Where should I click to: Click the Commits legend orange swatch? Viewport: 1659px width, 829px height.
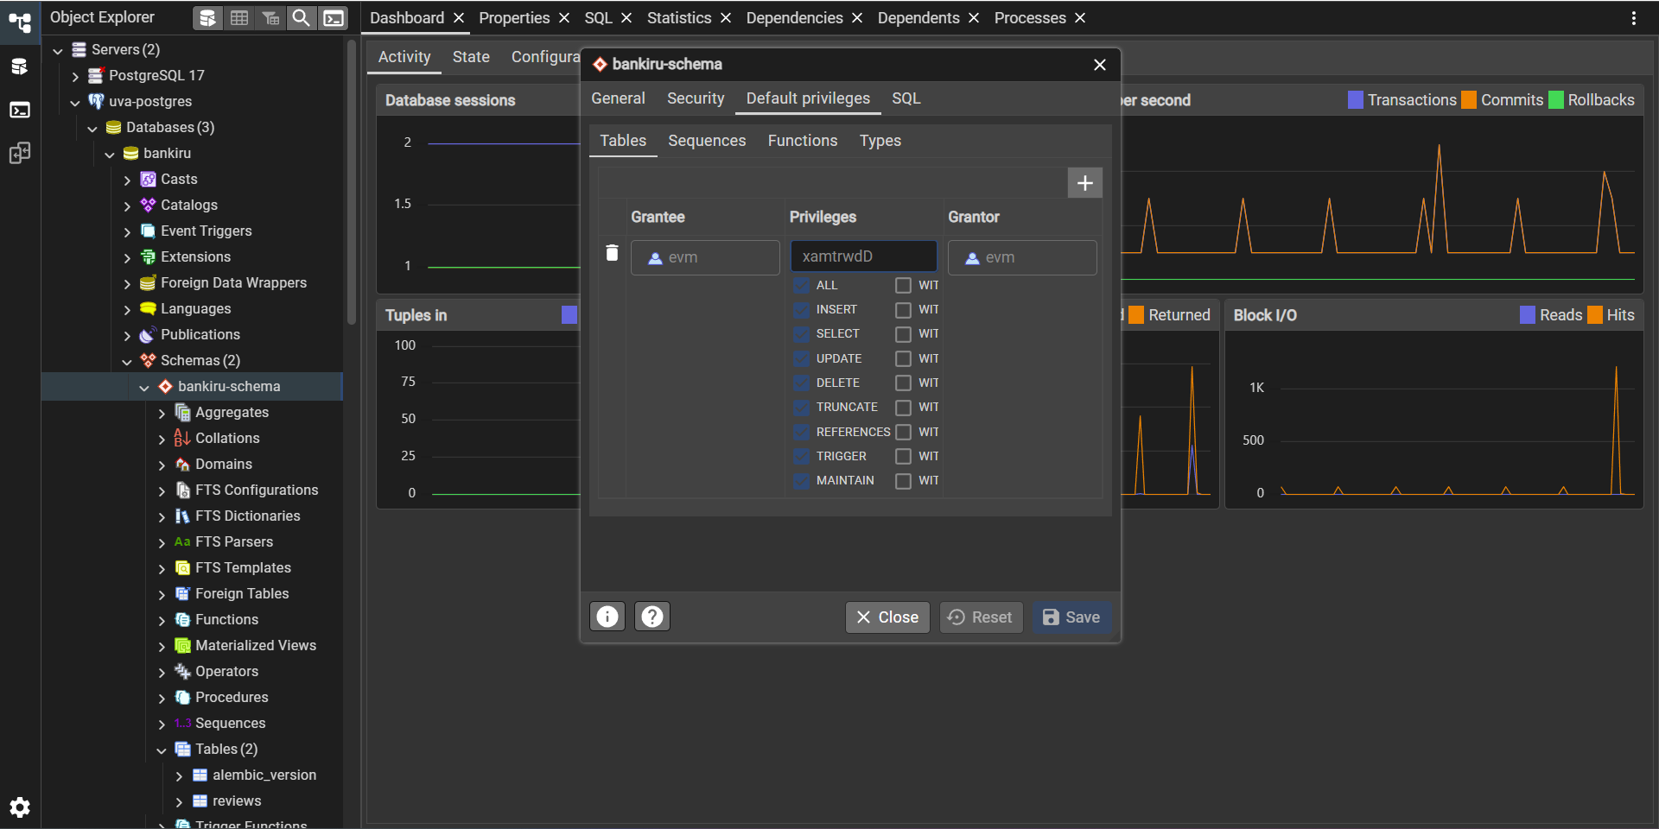(1469, 100)
